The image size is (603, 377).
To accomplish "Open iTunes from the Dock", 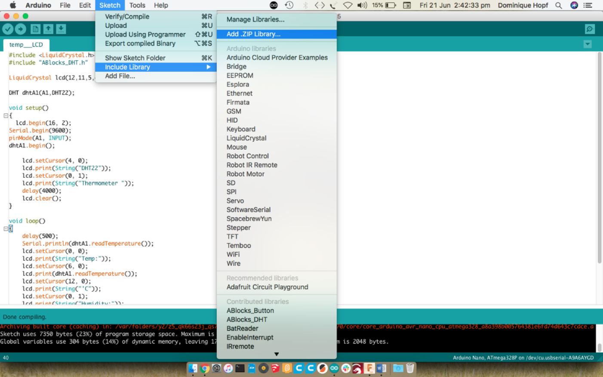I will click(x=228, y=368).
